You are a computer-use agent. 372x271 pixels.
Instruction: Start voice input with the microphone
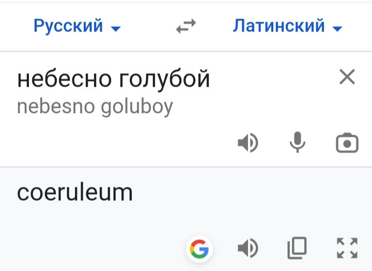tap(297, 142)
